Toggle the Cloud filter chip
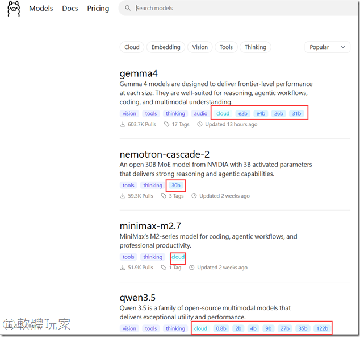 tap(132, 47)
